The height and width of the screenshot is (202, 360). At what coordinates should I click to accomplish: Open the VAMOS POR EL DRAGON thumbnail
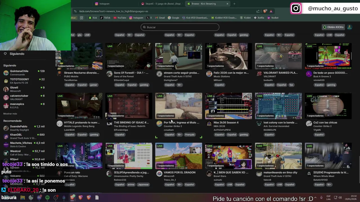point(179,156)
